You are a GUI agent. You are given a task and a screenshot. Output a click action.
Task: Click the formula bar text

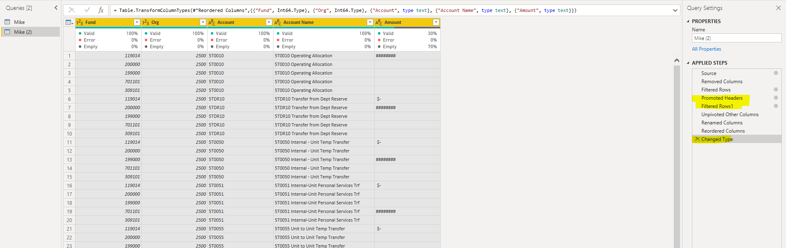[x=345, y=10]
